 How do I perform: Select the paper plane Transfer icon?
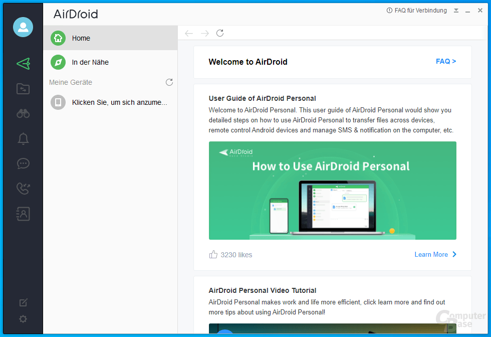(x=23, y=64)
